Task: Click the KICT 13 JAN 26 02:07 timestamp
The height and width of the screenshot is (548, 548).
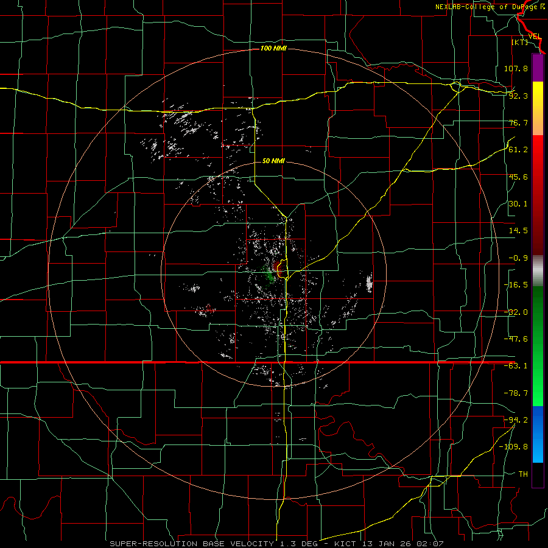Action: pos(389,544)
